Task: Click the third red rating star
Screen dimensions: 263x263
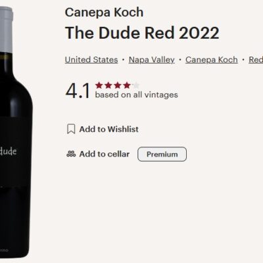Action: coord(118,85)
